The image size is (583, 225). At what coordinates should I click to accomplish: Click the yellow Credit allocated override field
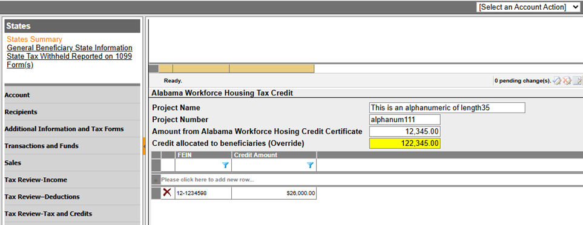[x=405, y=143]
